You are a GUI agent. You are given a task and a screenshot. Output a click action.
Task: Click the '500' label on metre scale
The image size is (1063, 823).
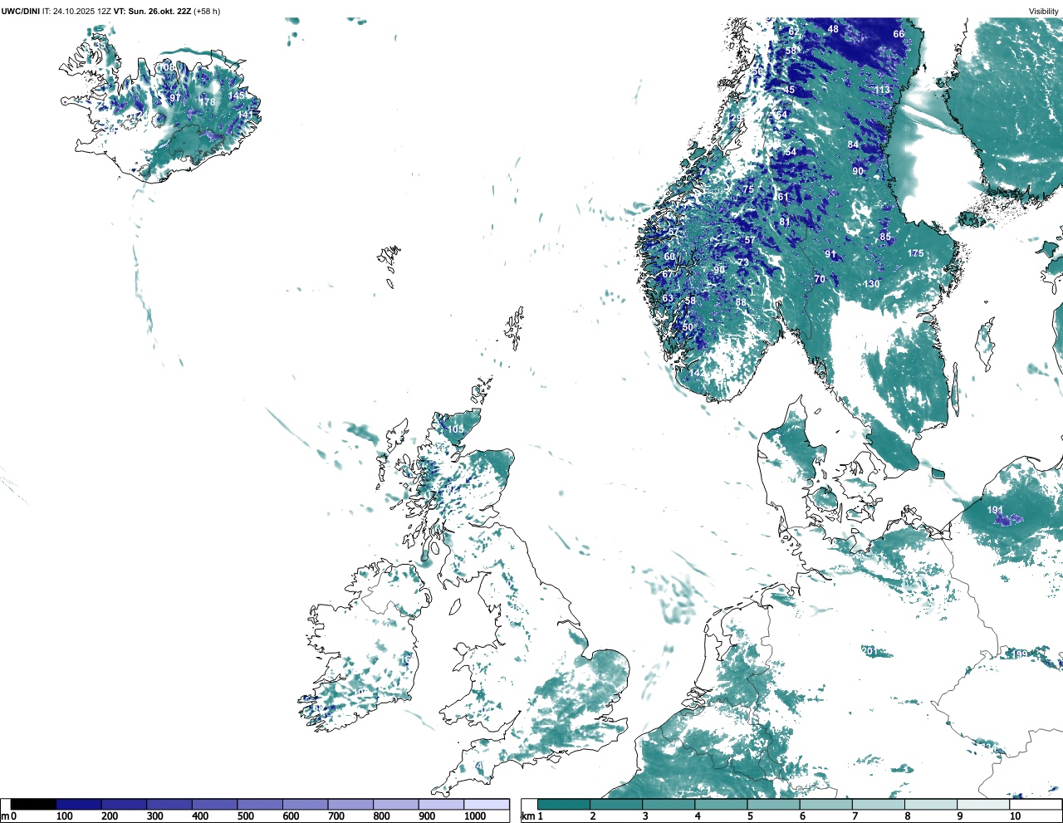coord(245,816)
